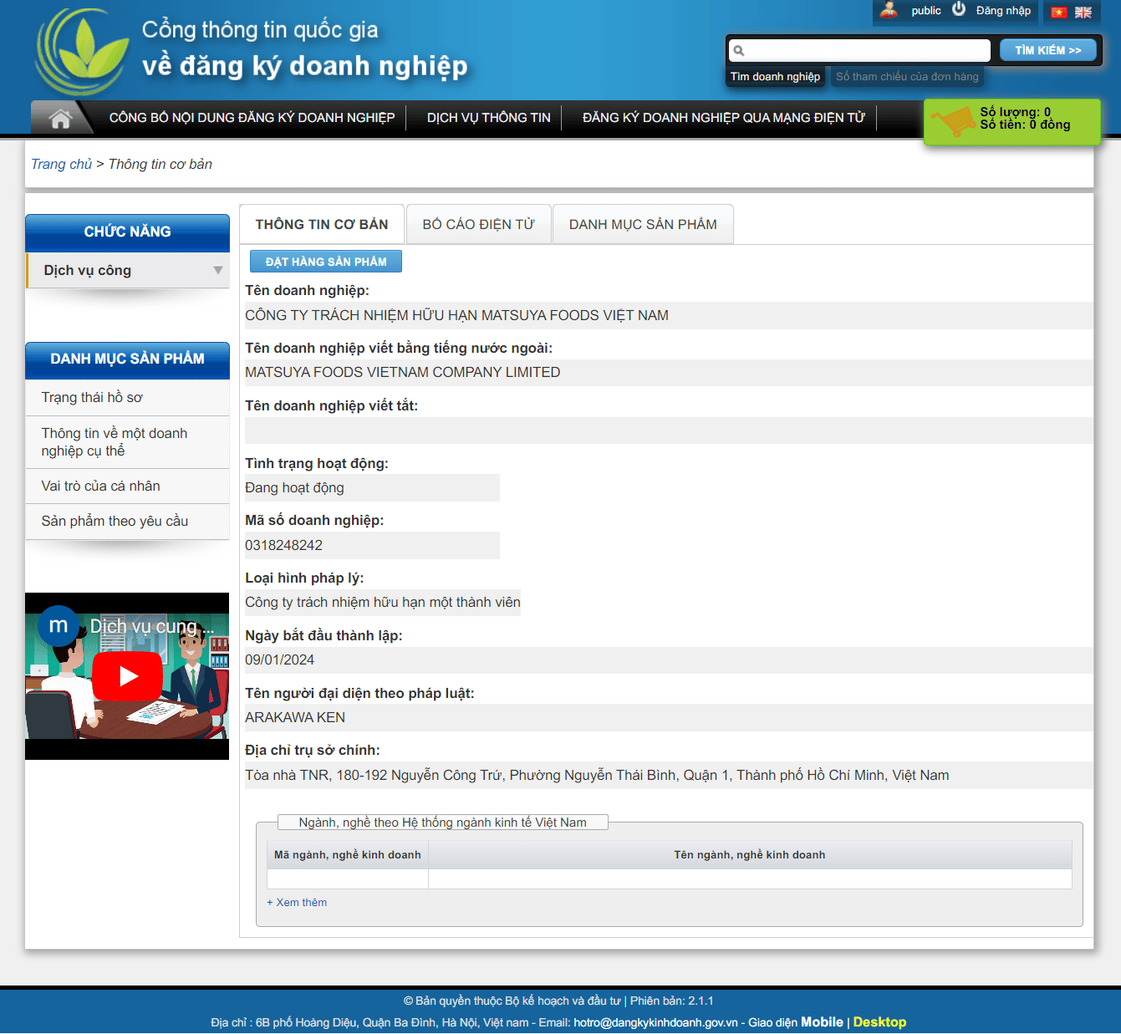Click the Đặt hàng sản phẩm button
The width and height of the screenshot is (1121, 1034).
coord(326,262)
